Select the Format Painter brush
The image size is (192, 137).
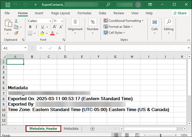[x=16, y=33]
